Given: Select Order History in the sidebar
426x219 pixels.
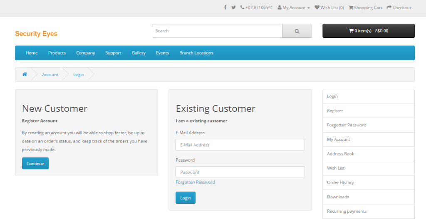Looking at the screenshot, I should 369,182.
